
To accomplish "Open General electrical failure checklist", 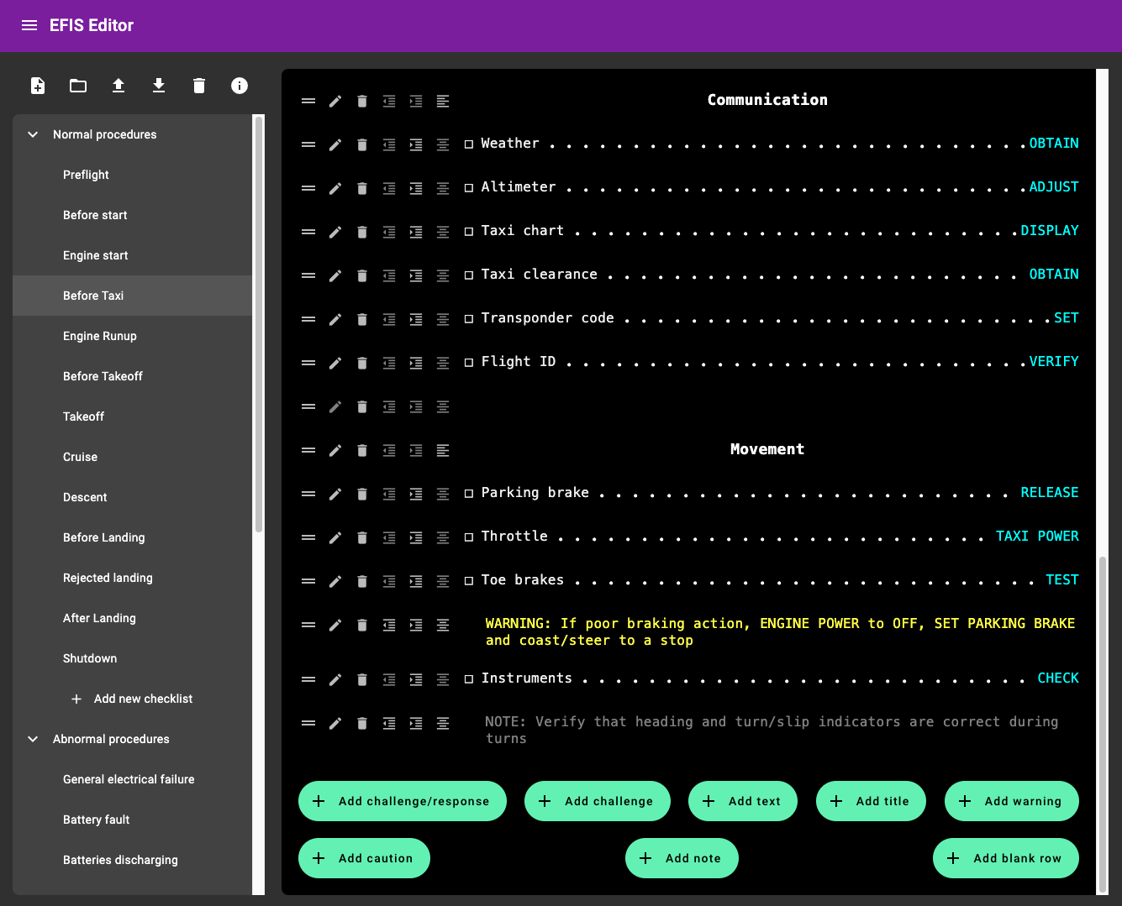I will point(132,779).
